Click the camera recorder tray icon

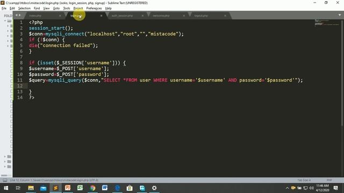click(x=293, y=188)
